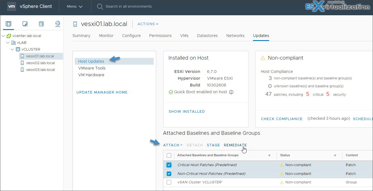Click the vCLUSTER cluster icon
This screenshot has height=191, width=373.
coord(18,49)
